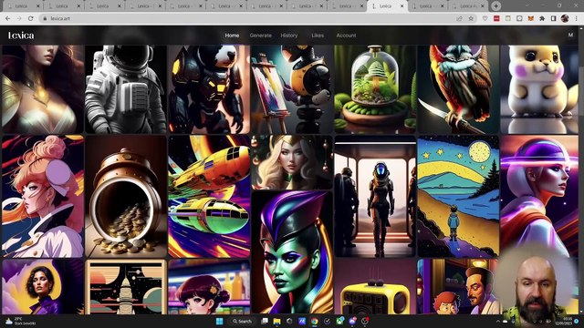Open the Chrome three-dot menu
Screen dimensions: 584x328
577,18
